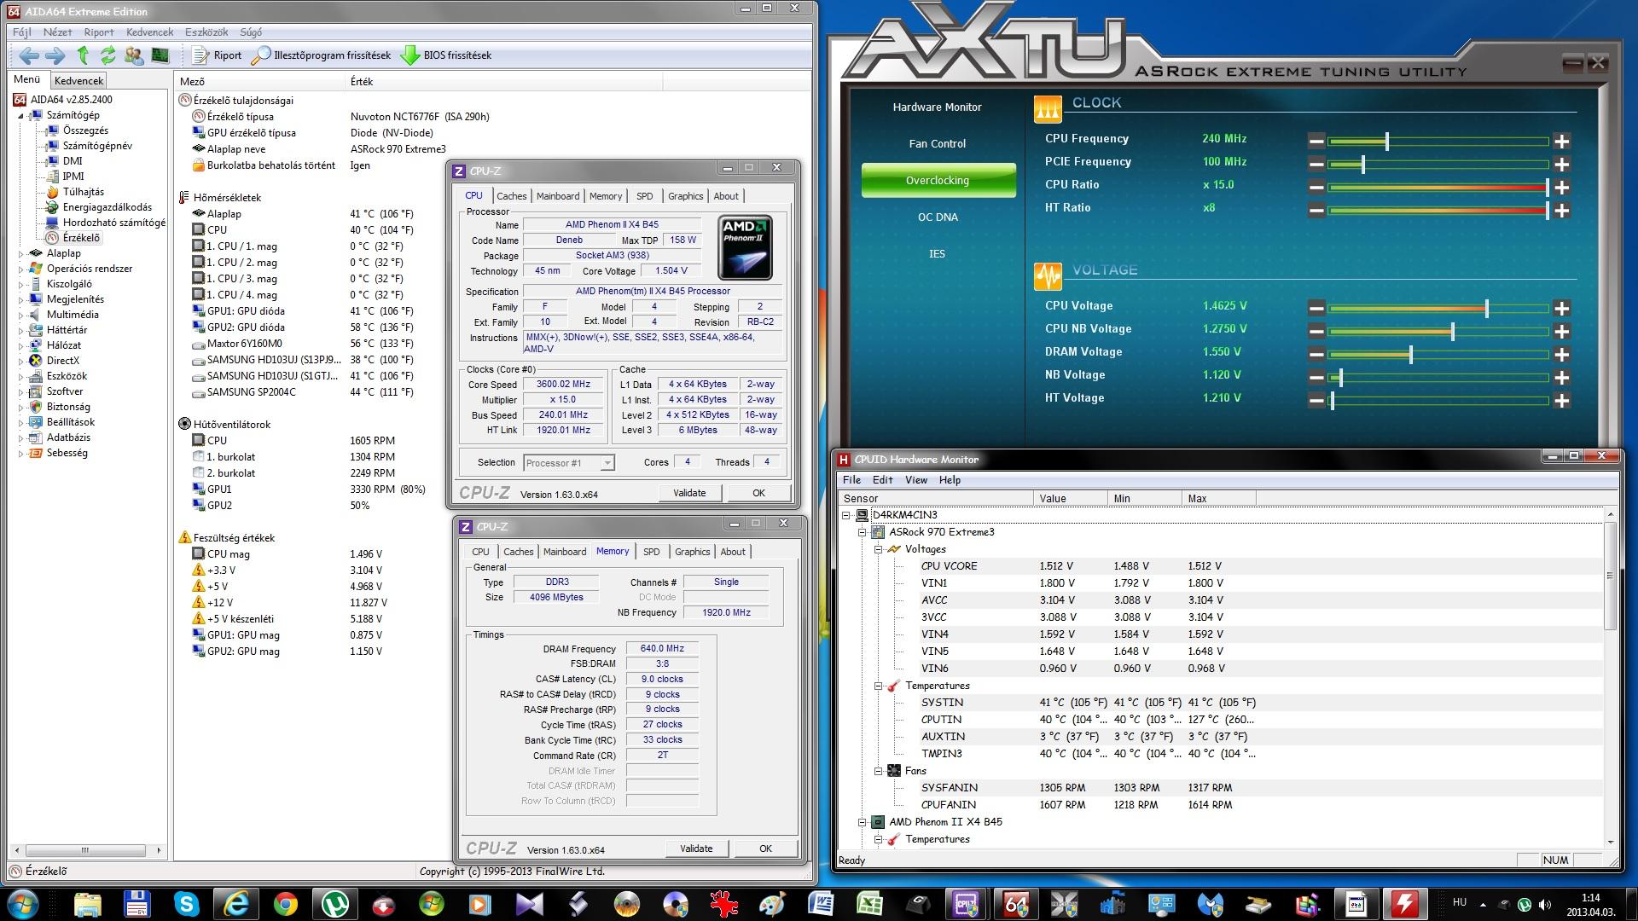The image size is (1638, 921).
Task: Decrease CPU Voltage with its minus button
Action: (1316, 309)
